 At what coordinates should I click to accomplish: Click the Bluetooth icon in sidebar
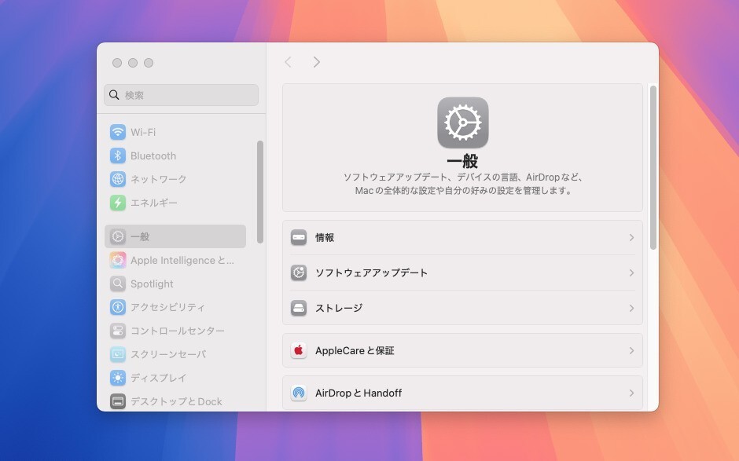point(118,155)
